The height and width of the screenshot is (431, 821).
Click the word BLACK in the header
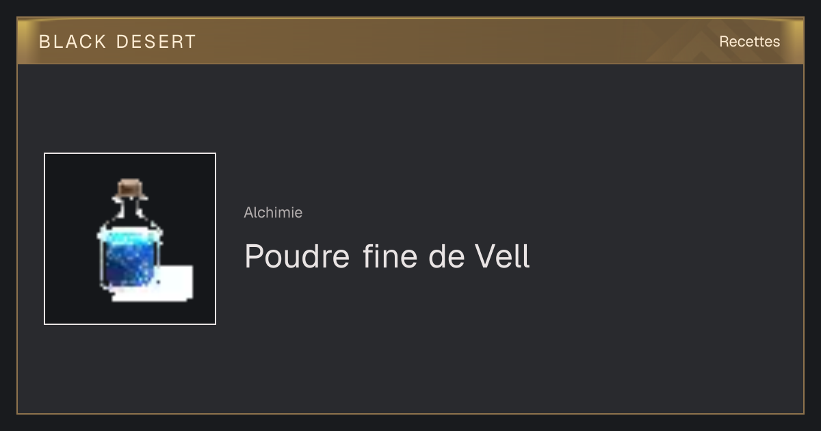[73, 42]
